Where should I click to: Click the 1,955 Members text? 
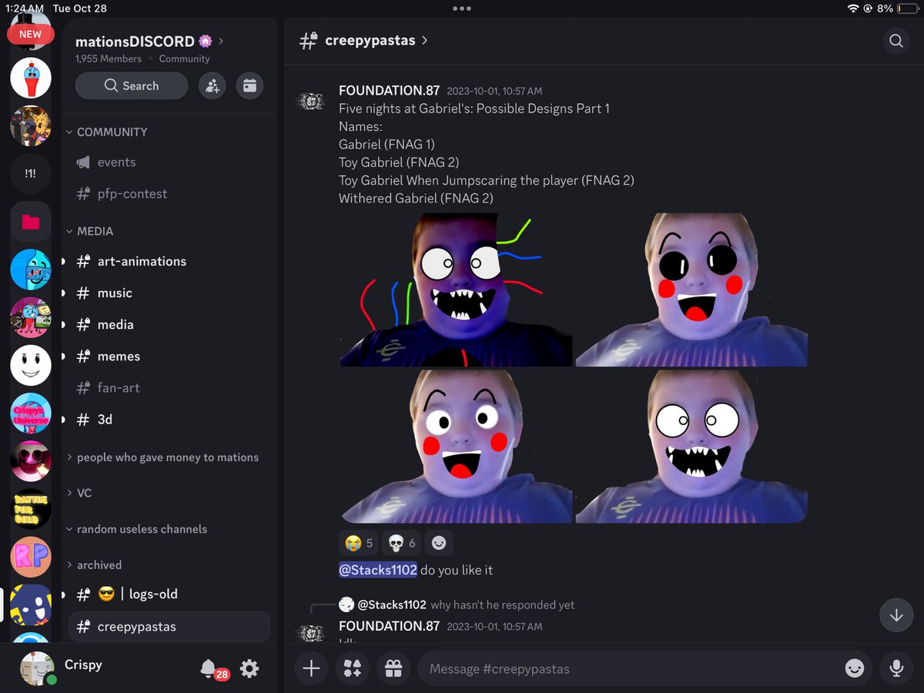pyautogui.click(x=109, y=59)
